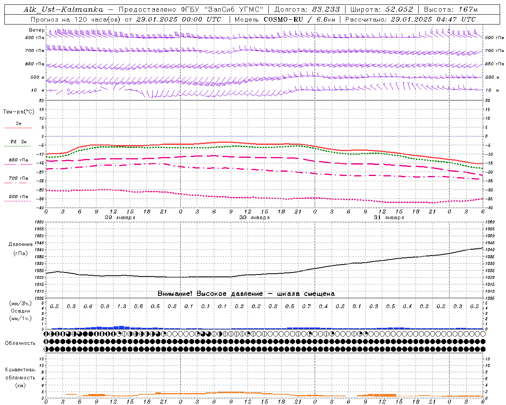Click the '(км)' unit under convective cloudiness

point(21,385)
